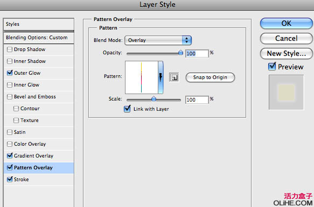
Task: Toggle the Preview checkbox
Action: 272,66
